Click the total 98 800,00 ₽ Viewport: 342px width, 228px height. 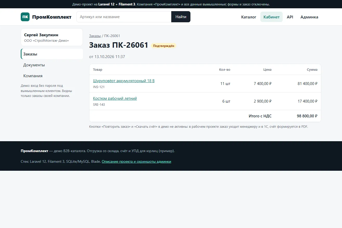[307, 116]
